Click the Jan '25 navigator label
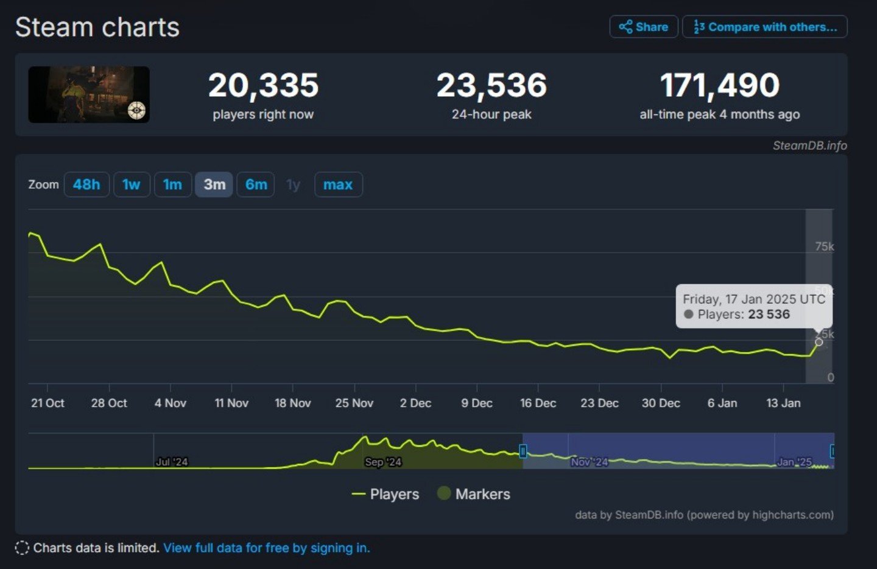The image size is (877, 569). [794, 462]
